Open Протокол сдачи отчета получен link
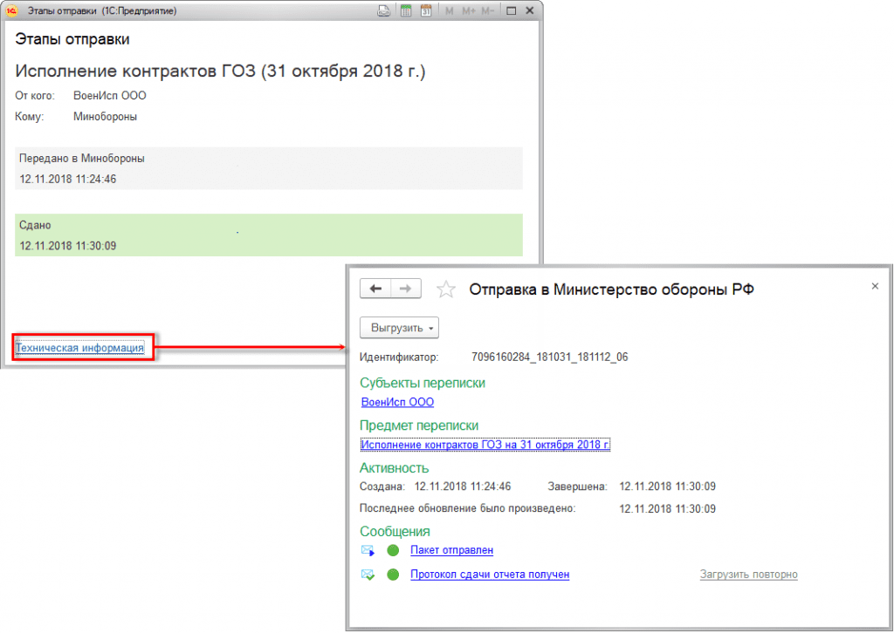894x633 pixels. [490, 575]
